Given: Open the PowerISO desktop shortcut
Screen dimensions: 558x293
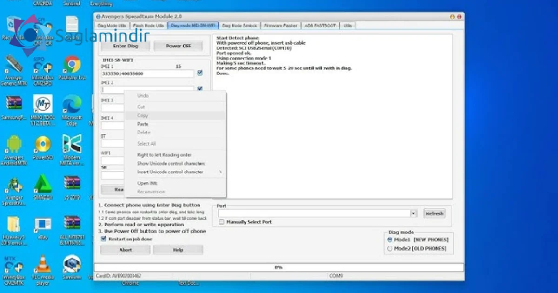Looking at the screenshot, I should [43, 148].
